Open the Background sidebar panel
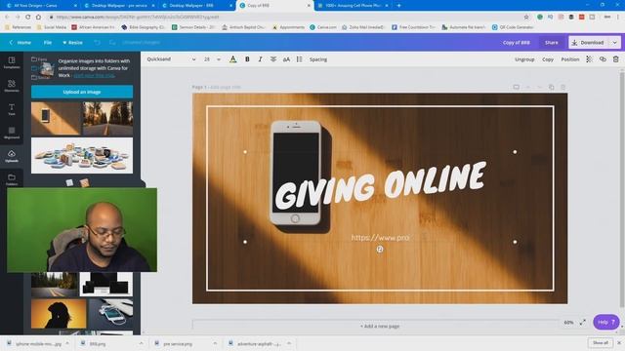The image size is (625, 351). 12,133
